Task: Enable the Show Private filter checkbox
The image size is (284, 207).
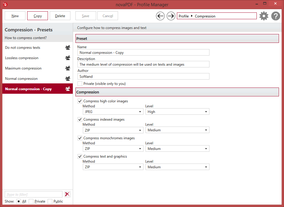Action: click(31, 201)
